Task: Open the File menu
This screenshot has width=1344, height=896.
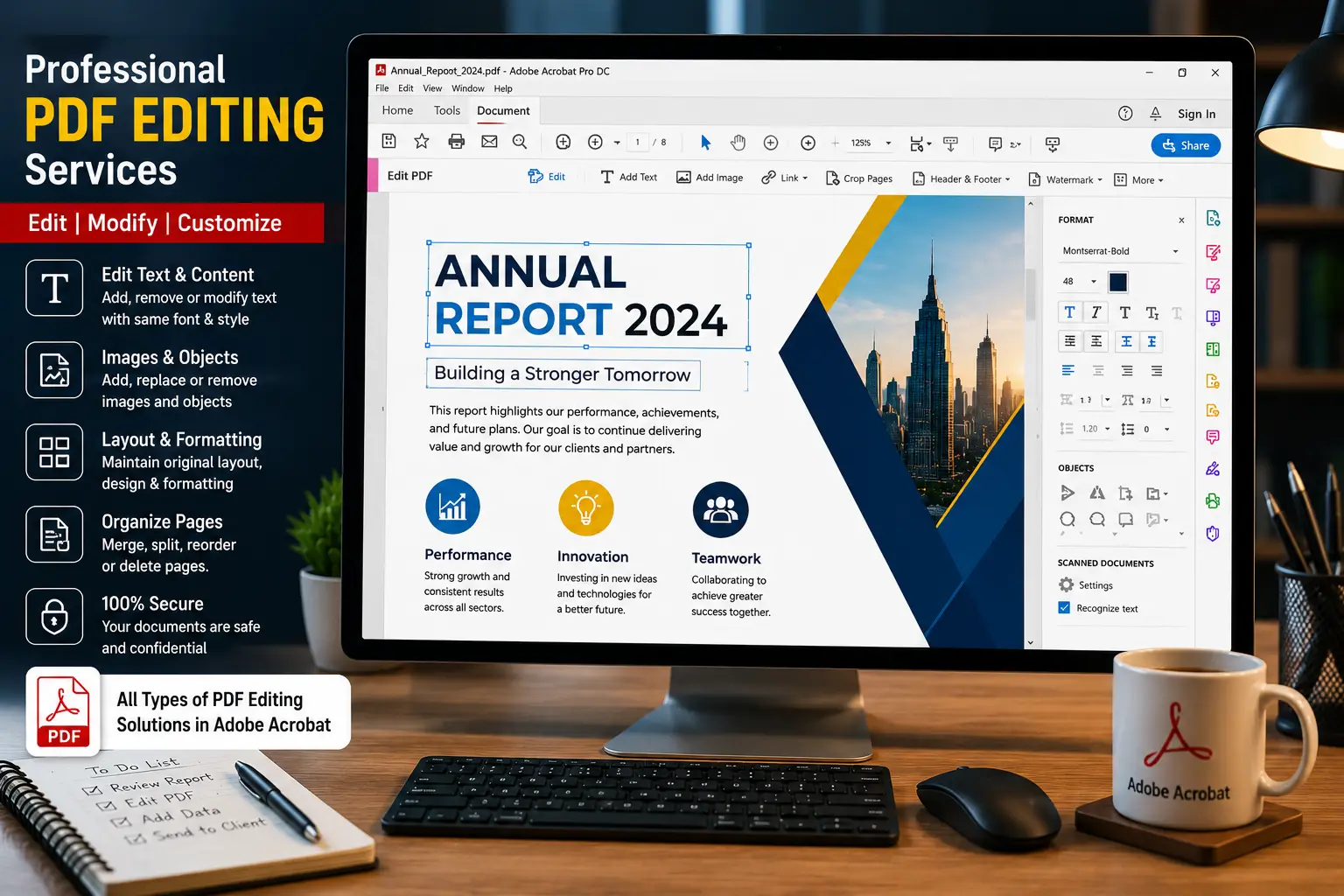Action: point(382,88)
